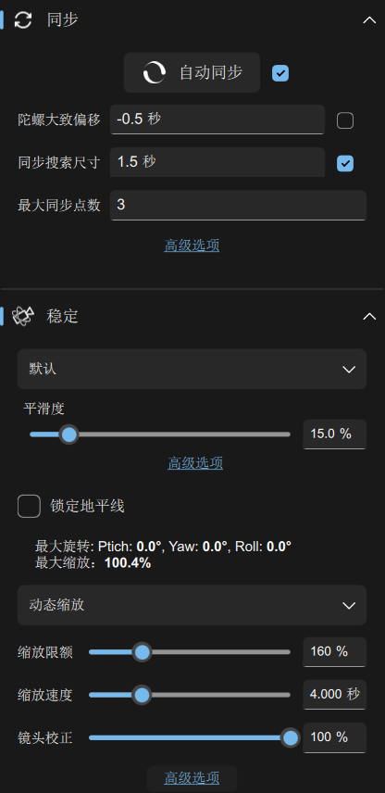The width and height of the screenshot is (385, 793).
Task: Toggle the 同步搜索尺寸 checkbox
Action: point(345,163)
